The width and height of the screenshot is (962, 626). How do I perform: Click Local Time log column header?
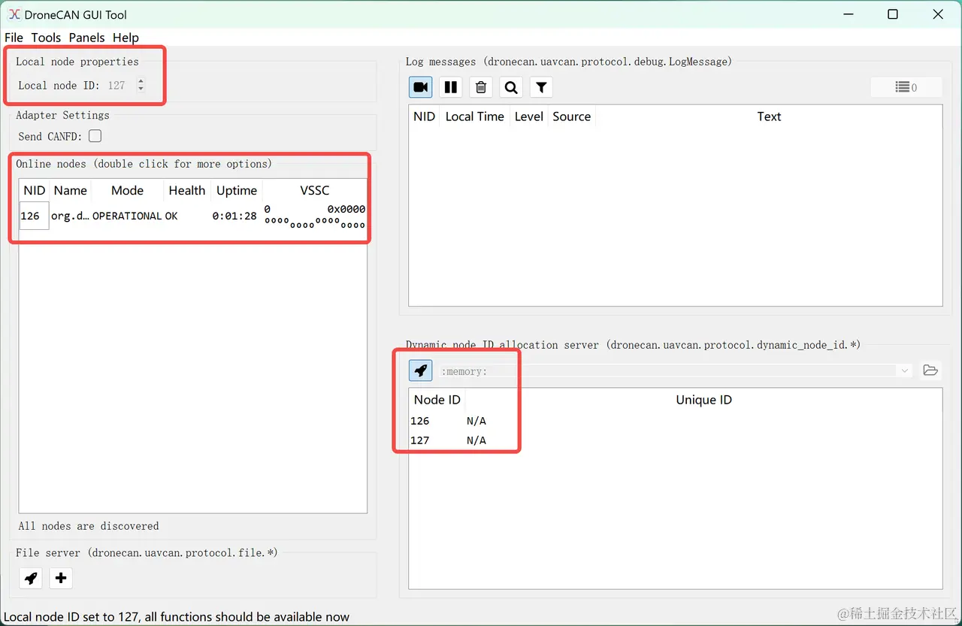click(475, 116)
